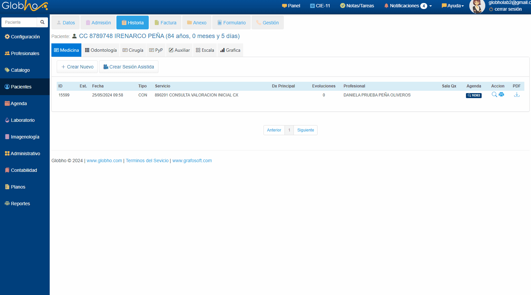The image size is (531, 295).
Task: Open the Escala tab
Action: (205, 50)
